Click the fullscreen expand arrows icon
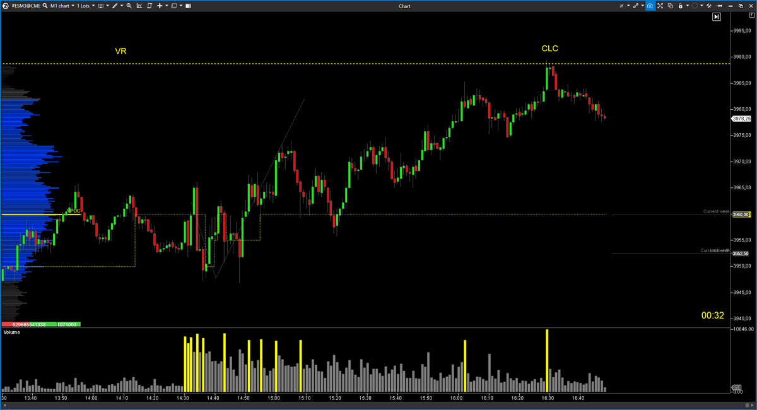Viewport: 757px width, 410px height. (x=660, y=6)
